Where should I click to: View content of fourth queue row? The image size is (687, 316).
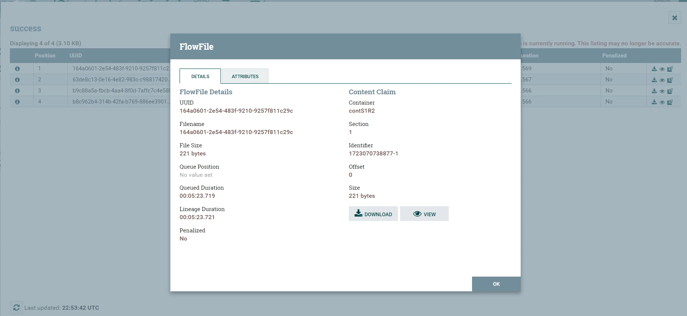[x=662, y=102]
